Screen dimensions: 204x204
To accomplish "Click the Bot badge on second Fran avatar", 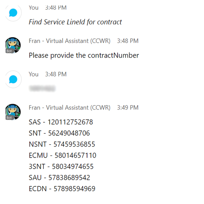I will pos(9,118).
